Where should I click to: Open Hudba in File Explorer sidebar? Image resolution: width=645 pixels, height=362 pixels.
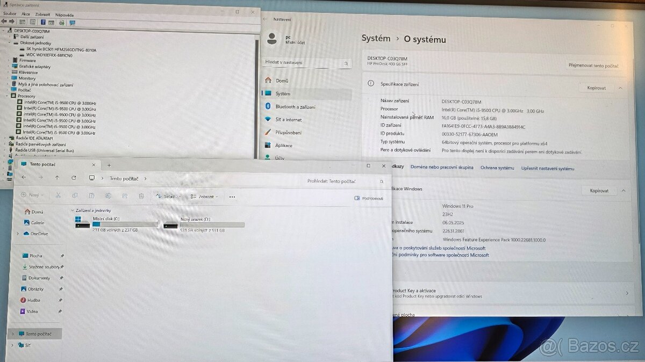(30, 300)
